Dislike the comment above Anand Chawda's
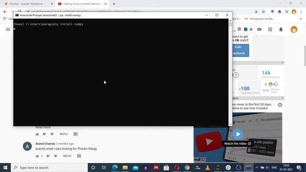Screen dimensions: 306x172 coord(44,134)
